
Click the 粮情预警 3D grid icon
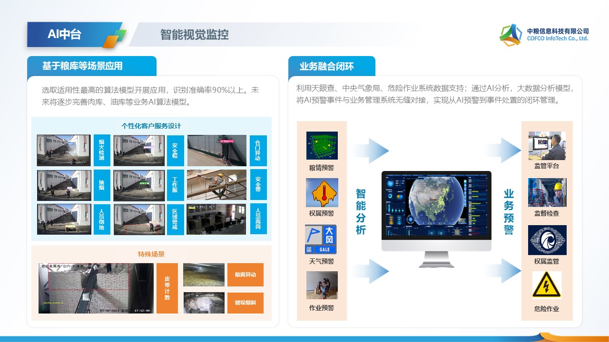click(322, 145)
